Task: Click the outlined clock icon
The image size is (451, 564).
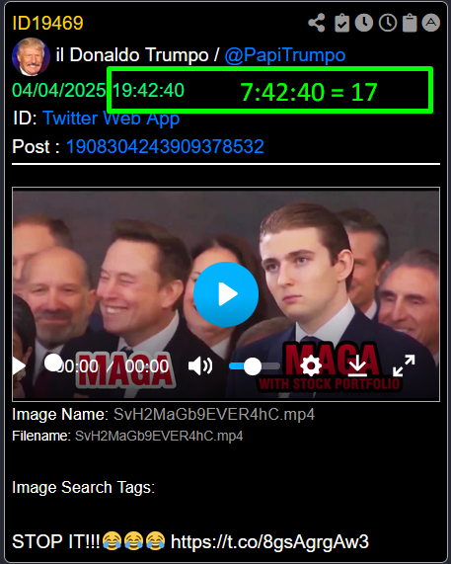Action: [388, 23]
